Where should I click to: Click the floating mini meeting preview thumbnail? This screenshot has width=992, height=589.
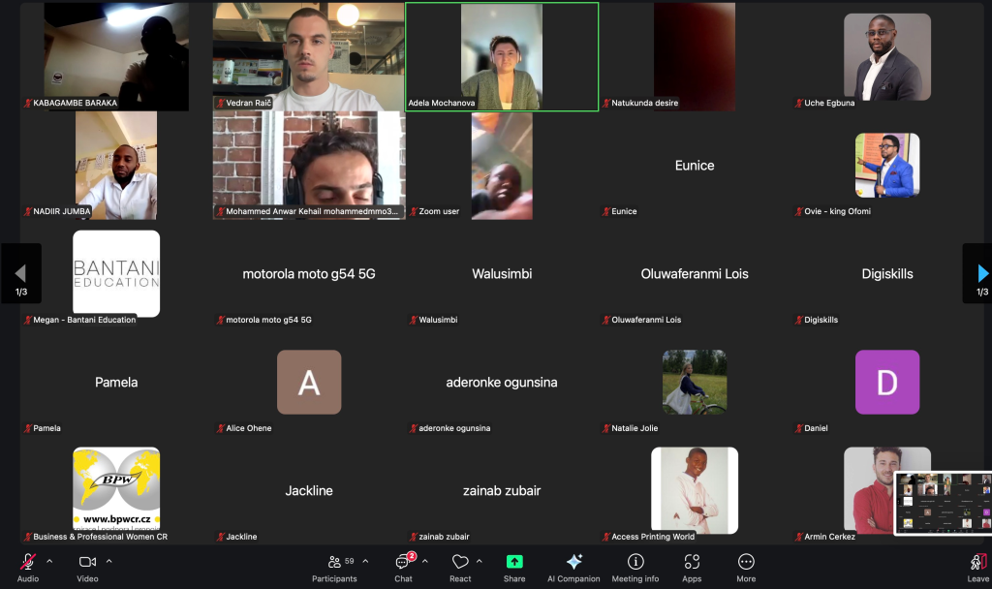click(943, 503)
